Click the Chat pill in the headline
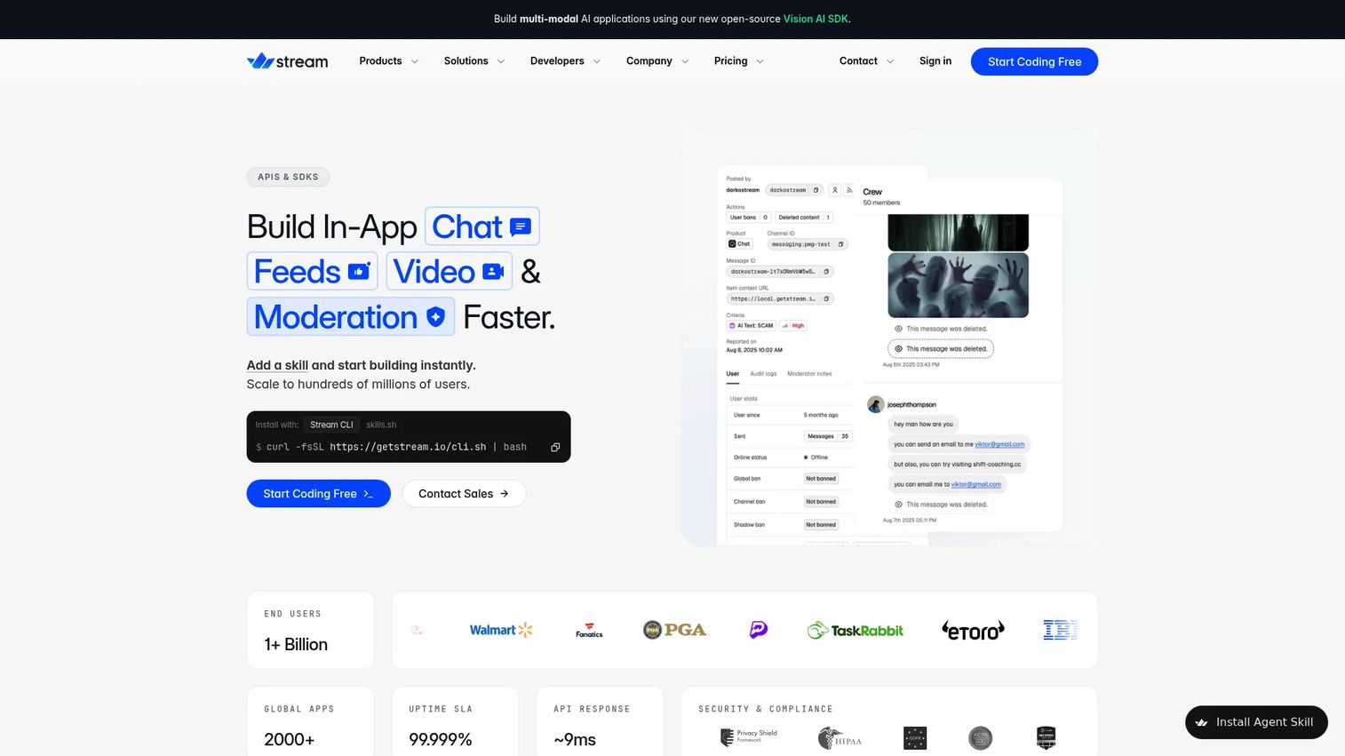 coord(482,227)
